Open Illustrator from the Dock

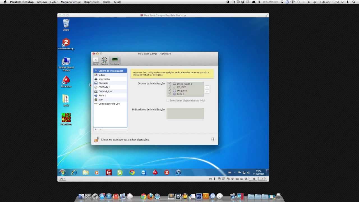[x=206, y=196]
